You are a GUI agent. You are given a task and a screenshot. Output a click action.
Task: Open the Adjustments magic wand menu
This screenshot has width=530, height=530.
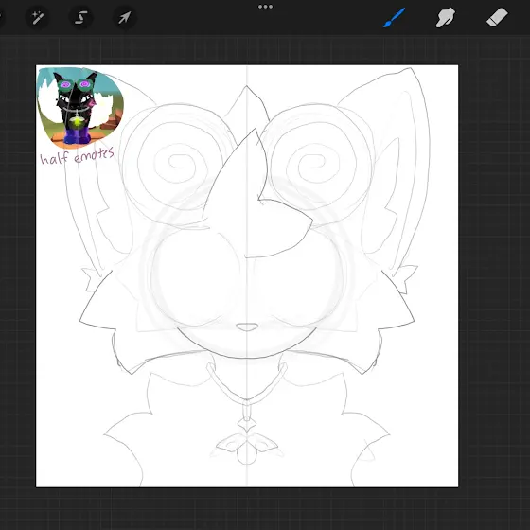pos(38,17)
